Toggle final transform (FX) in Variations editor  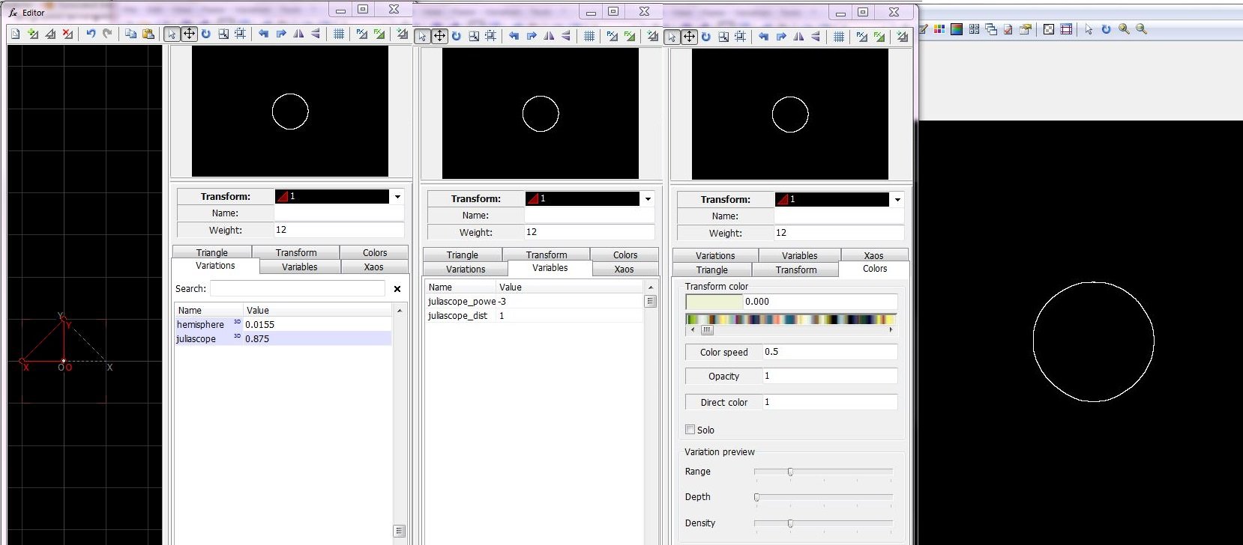pos(379,34)
